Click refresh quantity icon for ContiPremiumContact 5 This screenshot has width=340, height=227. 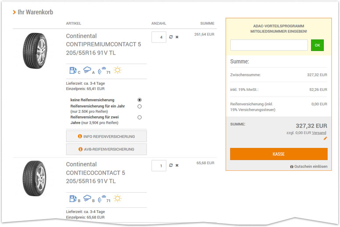click(x=171, y=37)
